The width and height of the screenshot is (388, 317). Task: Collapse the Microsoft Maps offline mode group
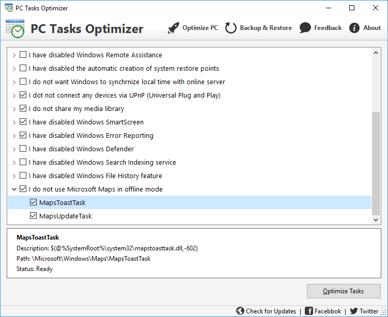click(x=13, y=189)
